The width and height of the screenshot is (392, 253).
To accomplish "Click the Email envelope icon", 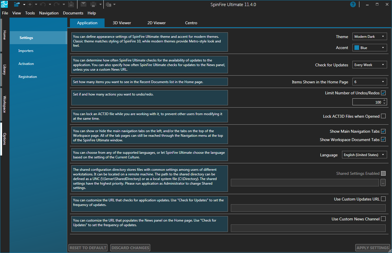I will point(83,4).
